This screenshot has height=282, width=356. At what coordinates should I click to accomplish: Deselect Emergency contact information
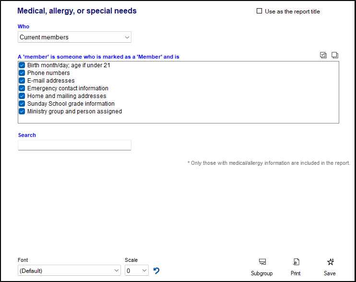[x=22, y=88]
